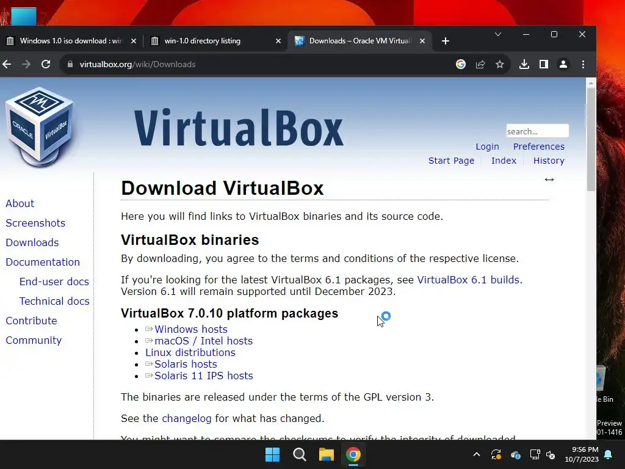Open a new tab with plus button
This screenshot has width=625, height=469.
(445, 41)
